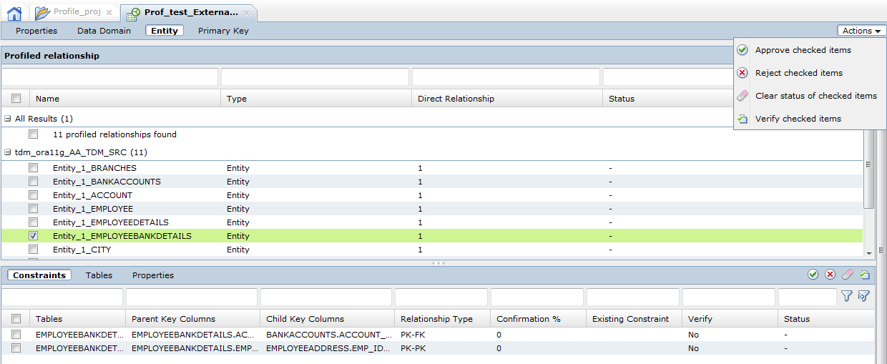Image resolution: width=887 pixels, height=364 pixels.
Task: Check Entity_1_BRANCHES row checkbox
Action: click(34, 168)
